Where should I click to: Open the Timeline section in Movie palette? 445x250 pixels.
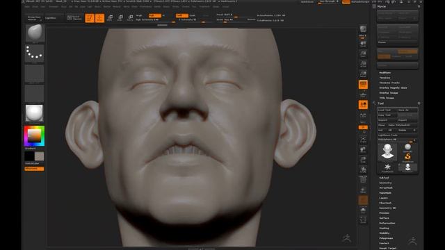385,78
